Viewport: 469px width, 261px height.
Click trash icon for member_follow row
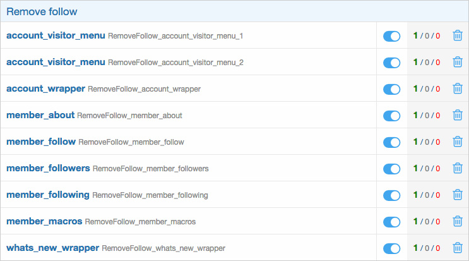pyautogui.click(x=458, y=142)
